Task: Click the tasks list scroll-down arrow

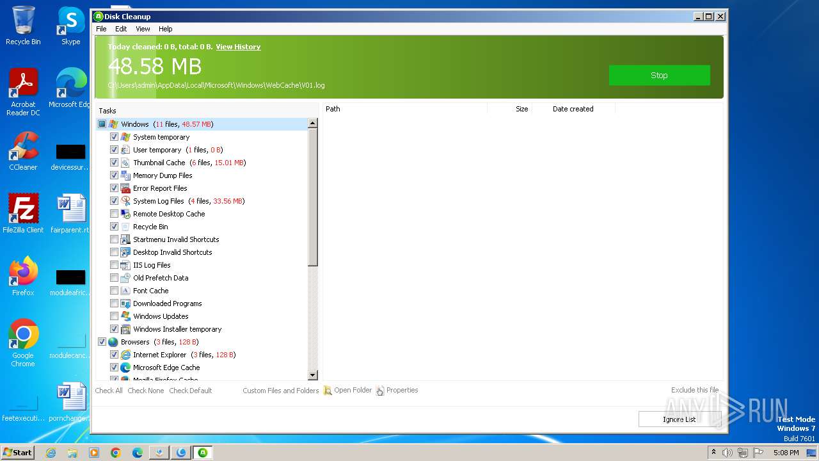Action: point(313,375)
